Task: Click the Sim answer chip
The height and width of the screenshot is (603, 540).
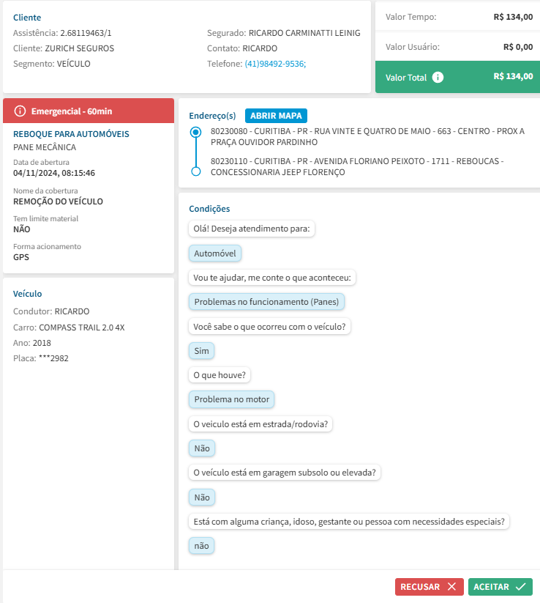Action: pos(201,351)
